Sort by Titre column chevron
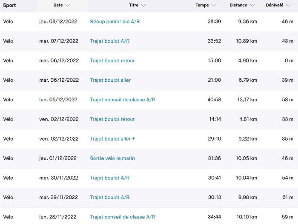The height and width of the screenshot is (224, 298). click(x=143, y=6)
